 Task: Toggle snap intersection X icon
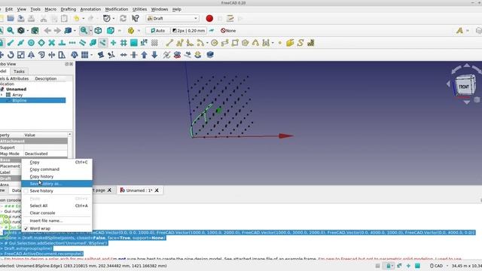pyautogui.click(x=52, y=43)
